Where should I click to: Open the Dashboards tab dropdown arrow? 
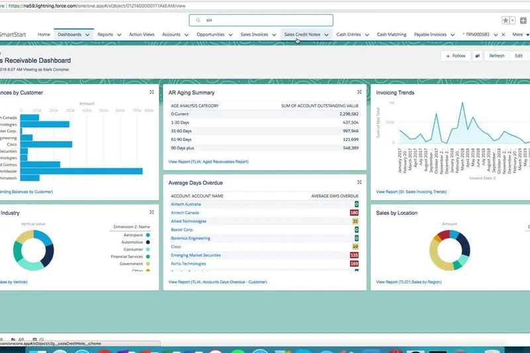tap(88, 34)
